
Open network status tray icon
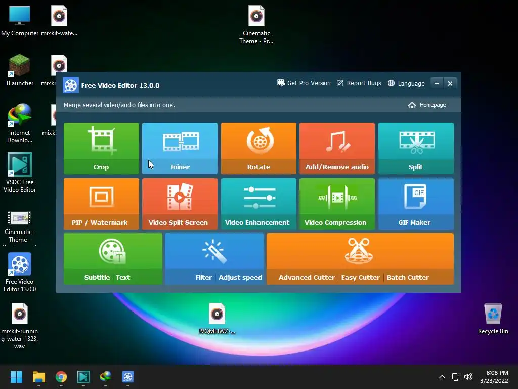coord(456,377)
